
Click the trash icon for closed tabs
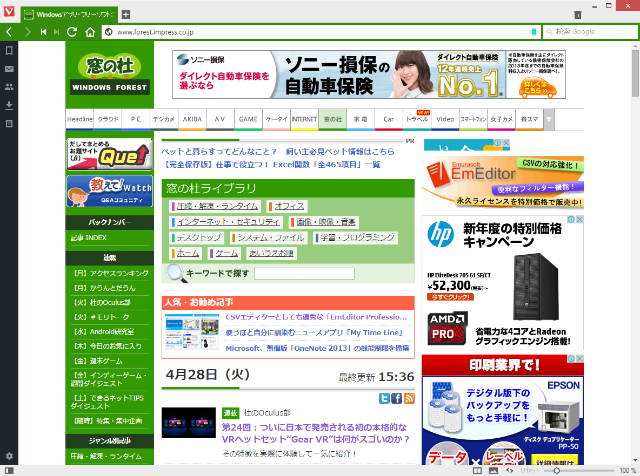pyautogui.click(x=577, y=15)
